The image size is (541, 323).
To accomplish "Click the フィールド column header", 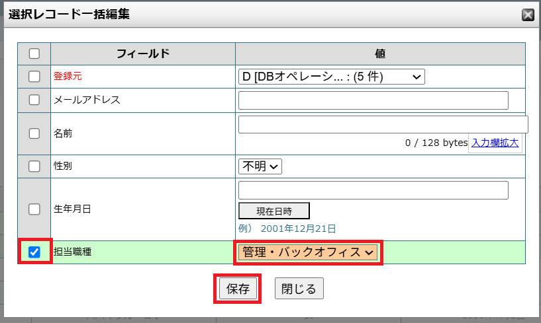I will [x=142, y=54].
